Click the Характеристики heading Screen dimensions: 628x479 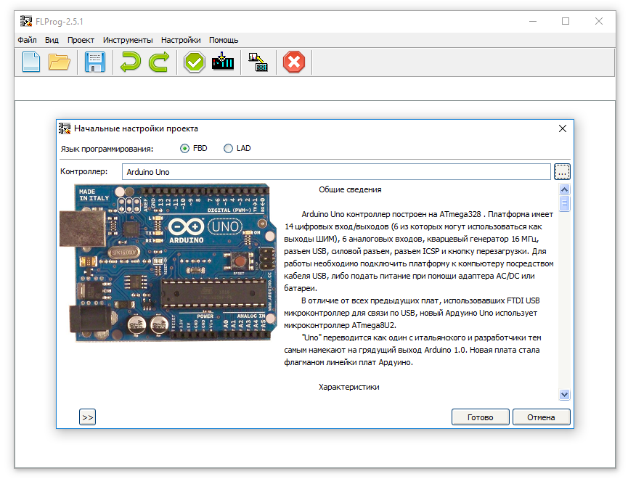(x=348, y=388)
